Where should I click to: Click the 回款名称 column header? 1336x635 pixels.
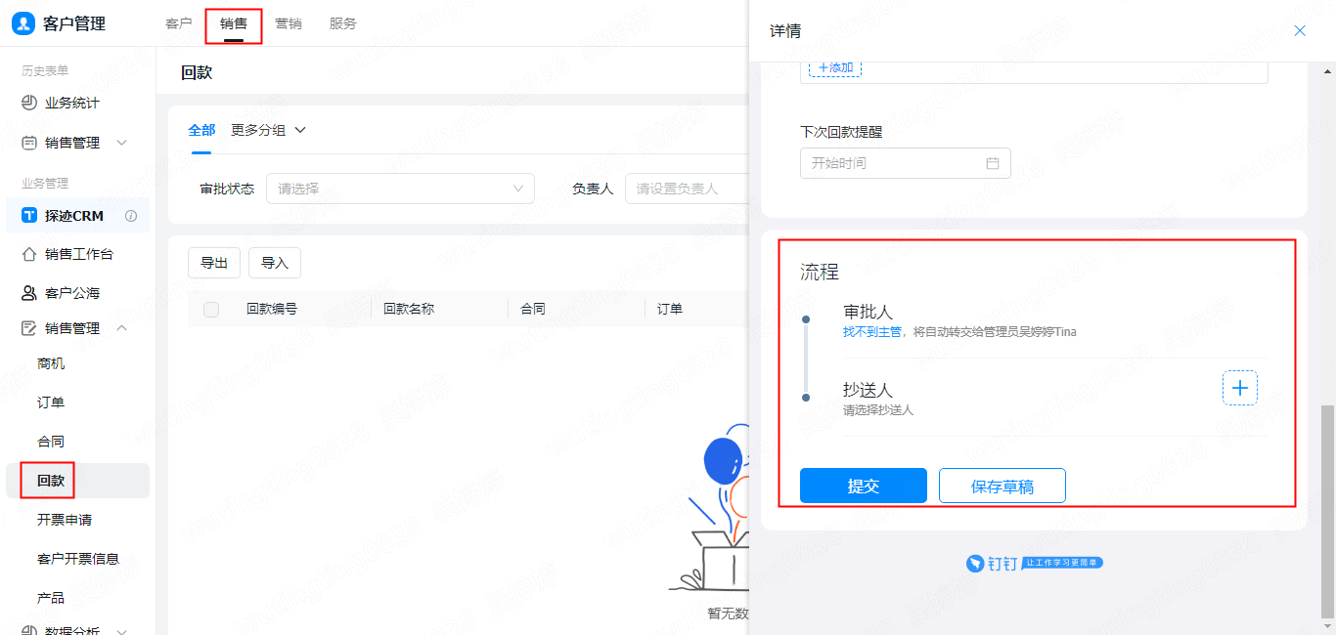point(409,309)
